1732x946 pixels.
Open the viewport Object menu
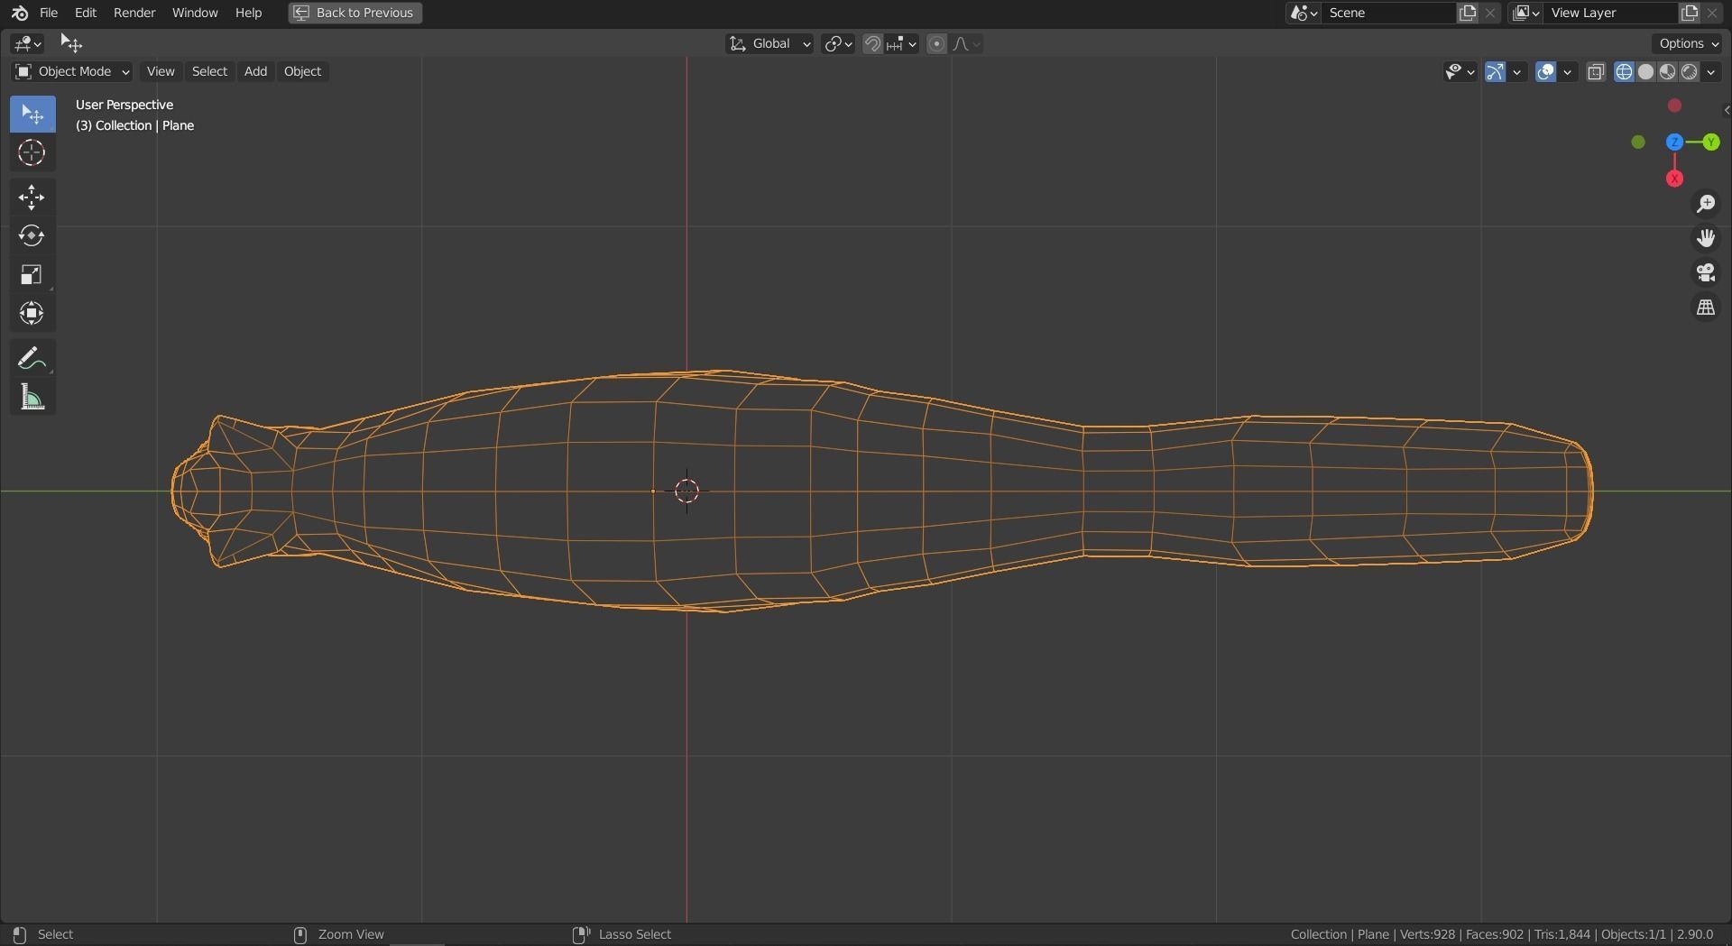coord(302,71)
